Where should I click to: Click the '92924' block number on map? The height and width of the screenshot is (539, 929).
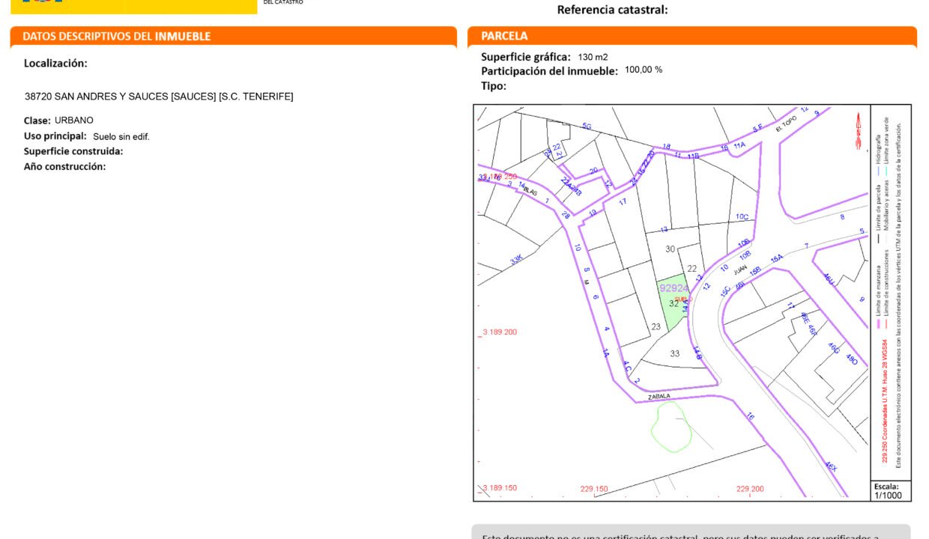tap(674, 288)
